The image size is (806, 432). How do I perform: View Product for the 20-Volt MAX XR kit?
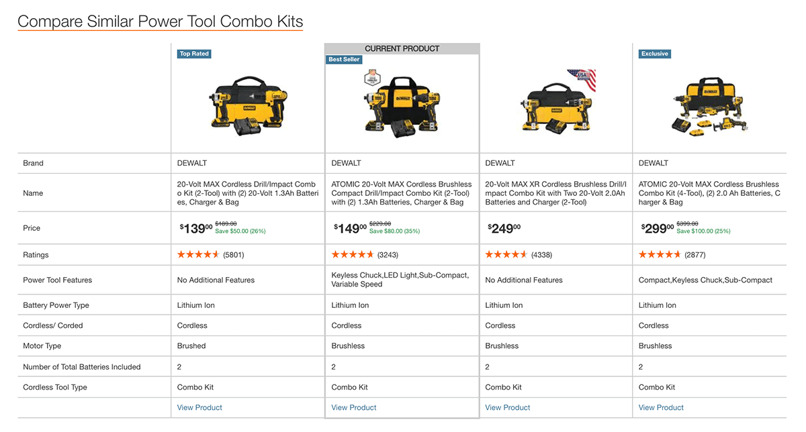pyautogui.click(x=506, y=407)
